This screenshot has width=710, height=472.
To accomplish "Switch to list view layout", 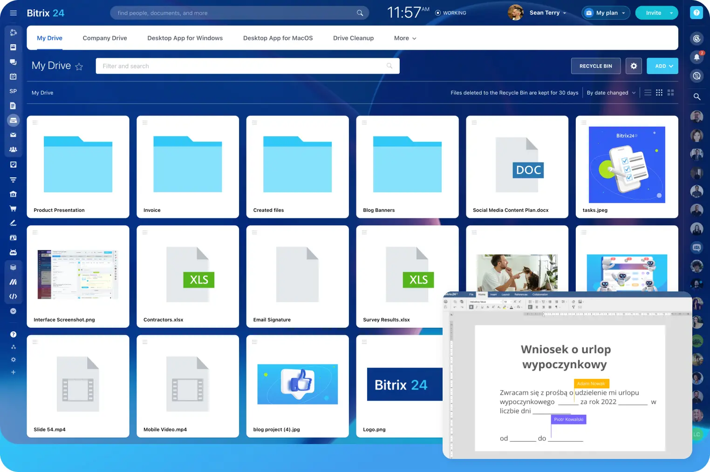I will coord(648,93).
